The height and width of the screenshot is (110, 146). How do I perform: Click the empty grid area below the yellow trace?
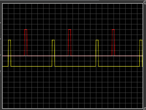[x=73, y=88]
